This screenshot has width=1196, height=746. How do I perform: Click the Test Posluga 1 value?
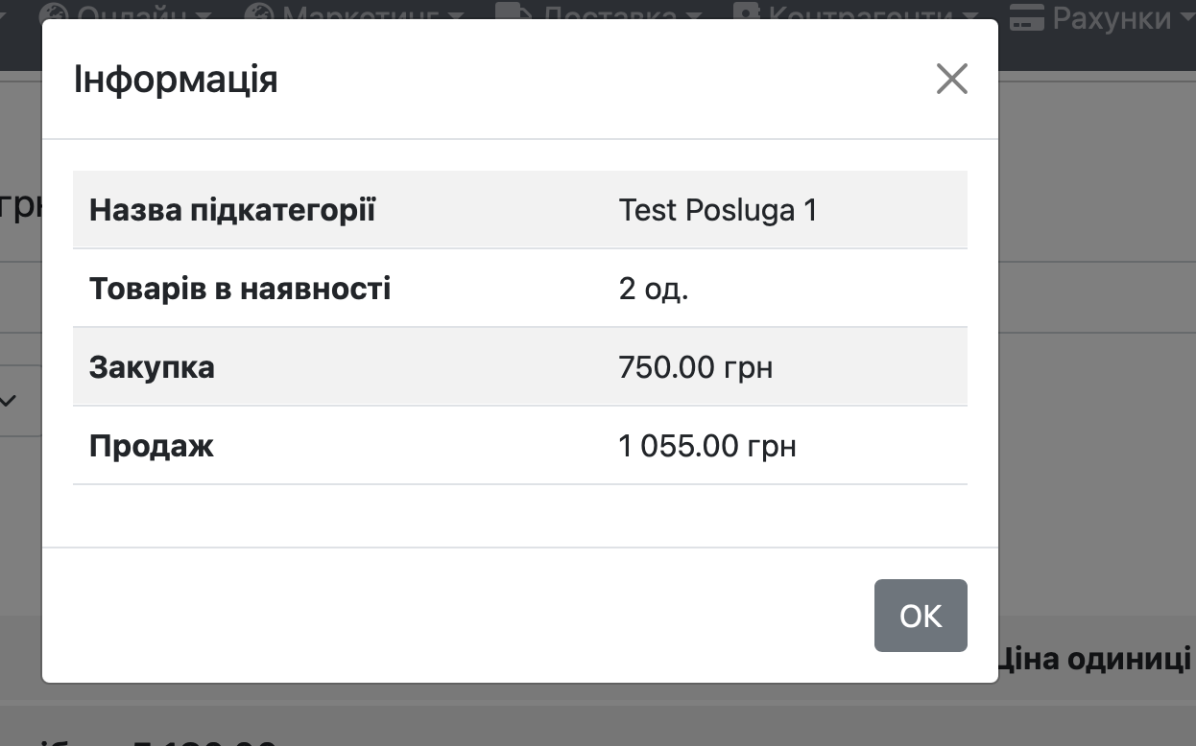pos(718,210)
